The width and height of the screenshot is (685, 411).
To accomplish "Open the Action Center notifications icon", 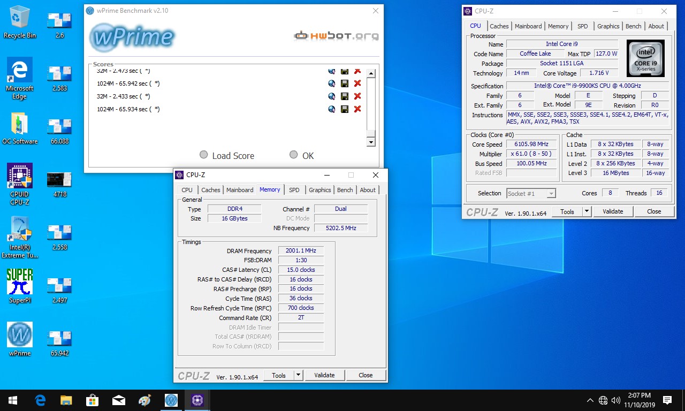I will pos(667,400).
